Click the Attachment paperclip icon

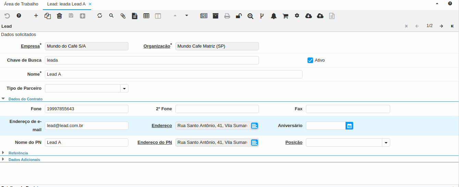coord(123,16)
